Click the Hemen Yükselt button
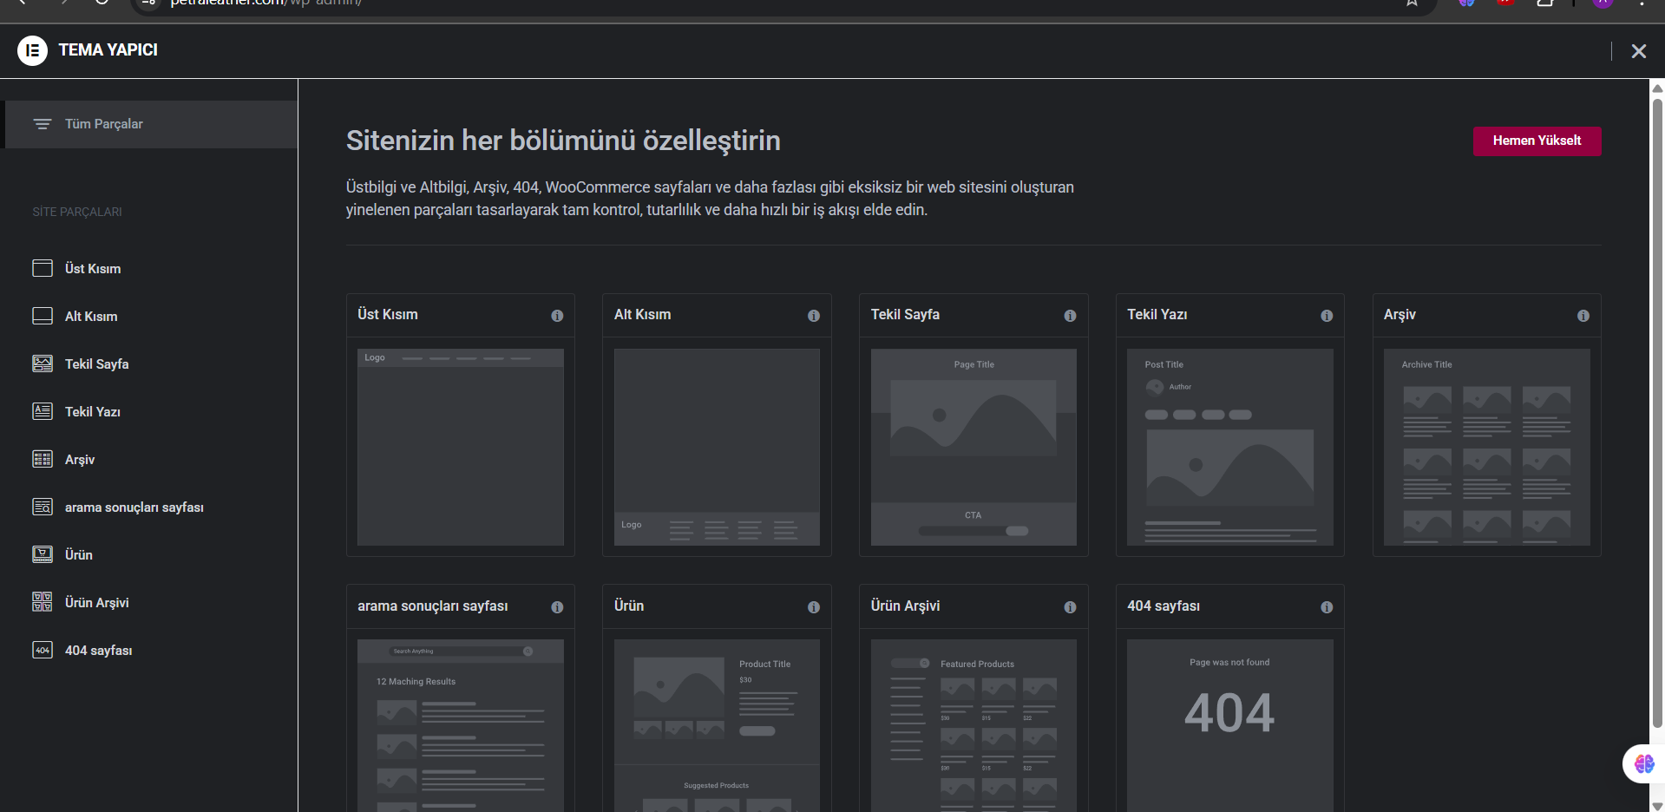Screen dimensions: 1665x812 click(1537, 141)
